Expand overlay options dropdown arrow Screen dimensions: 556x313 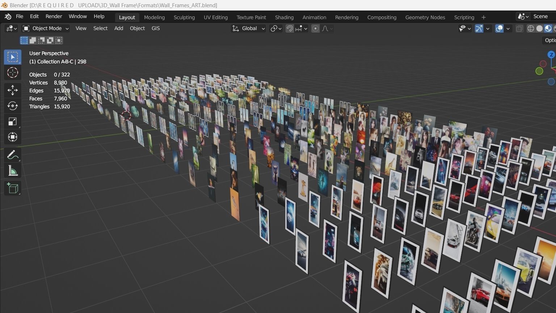pyautogui.click(x=508, y=29)
